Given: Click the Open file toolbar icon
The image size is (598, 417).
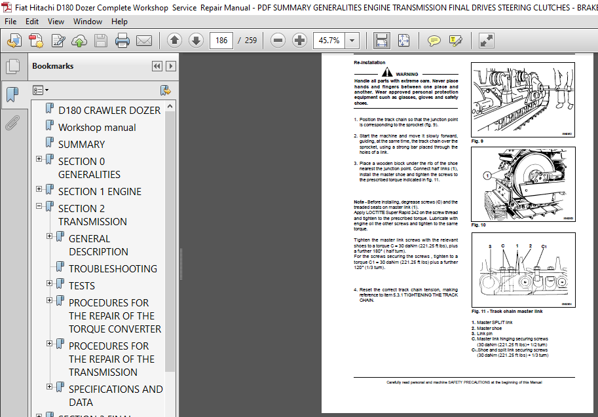Looking at the screenshot, I should click(14, 41).
